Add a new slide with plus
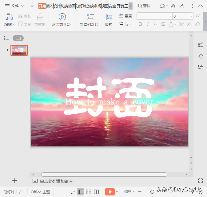Viewport: 207px width, 197px height. [x=15, y=181]
